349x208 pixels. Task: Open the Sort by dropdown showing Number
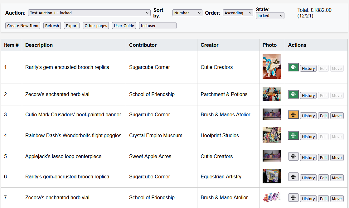pos(187,13)
